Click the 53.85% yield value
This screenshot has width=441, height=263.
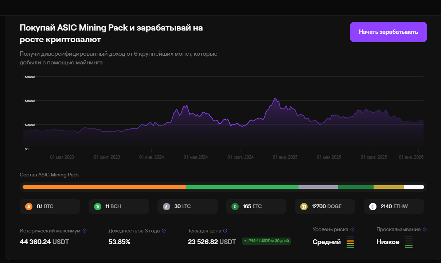click(119, 242)
